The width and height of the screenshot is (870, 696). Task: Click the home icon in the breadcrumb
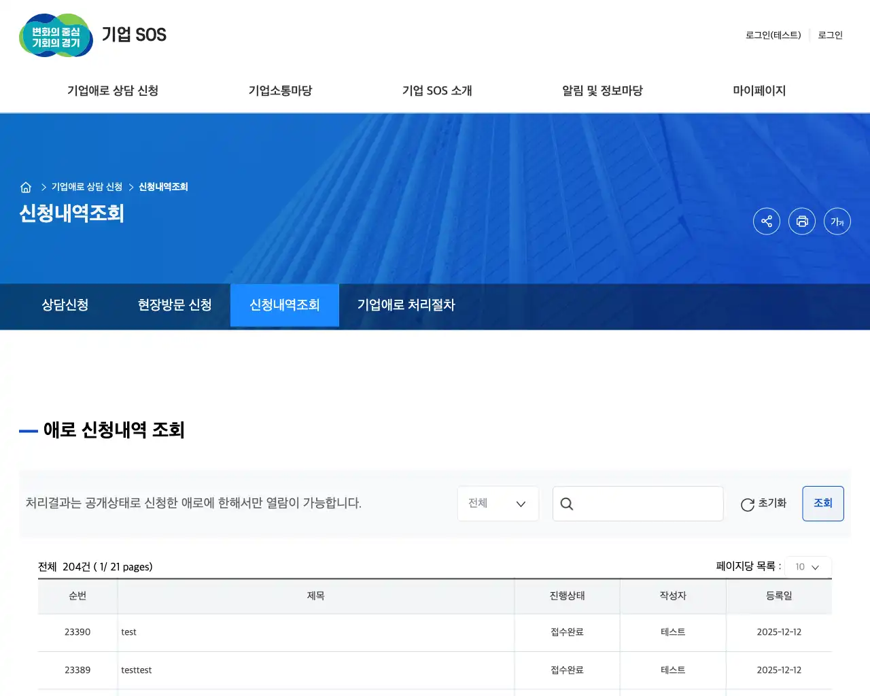(x=26, y=187)
